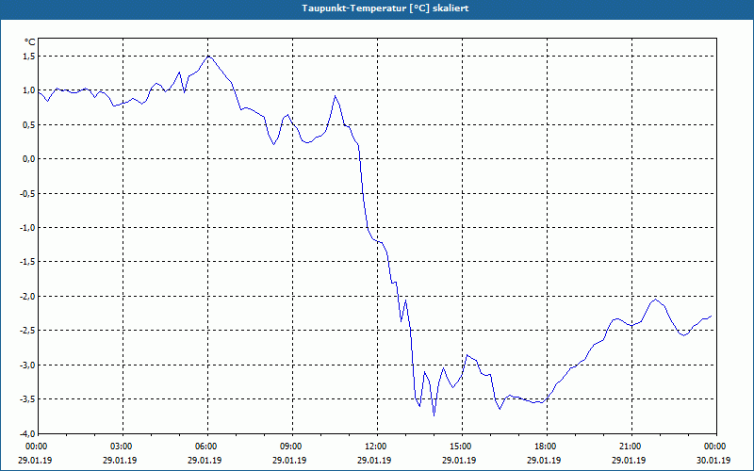The height and width of the screenshot is (471, 754).
Task: Click the 18:00 time label
Action: coord(545,447)
